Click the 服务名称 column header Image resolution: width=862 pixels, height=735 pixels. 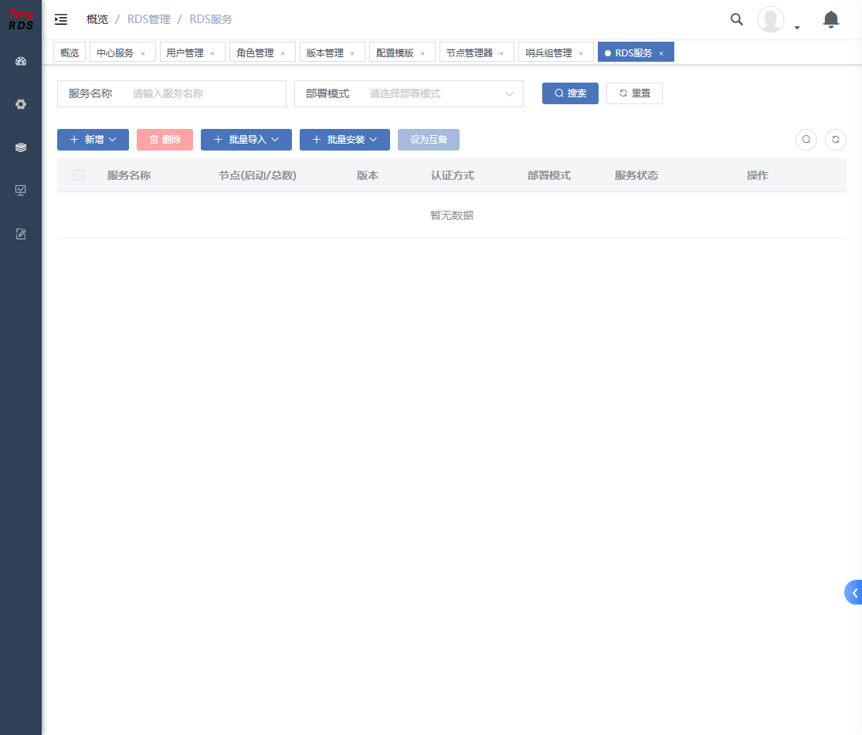tap(129, 175)
